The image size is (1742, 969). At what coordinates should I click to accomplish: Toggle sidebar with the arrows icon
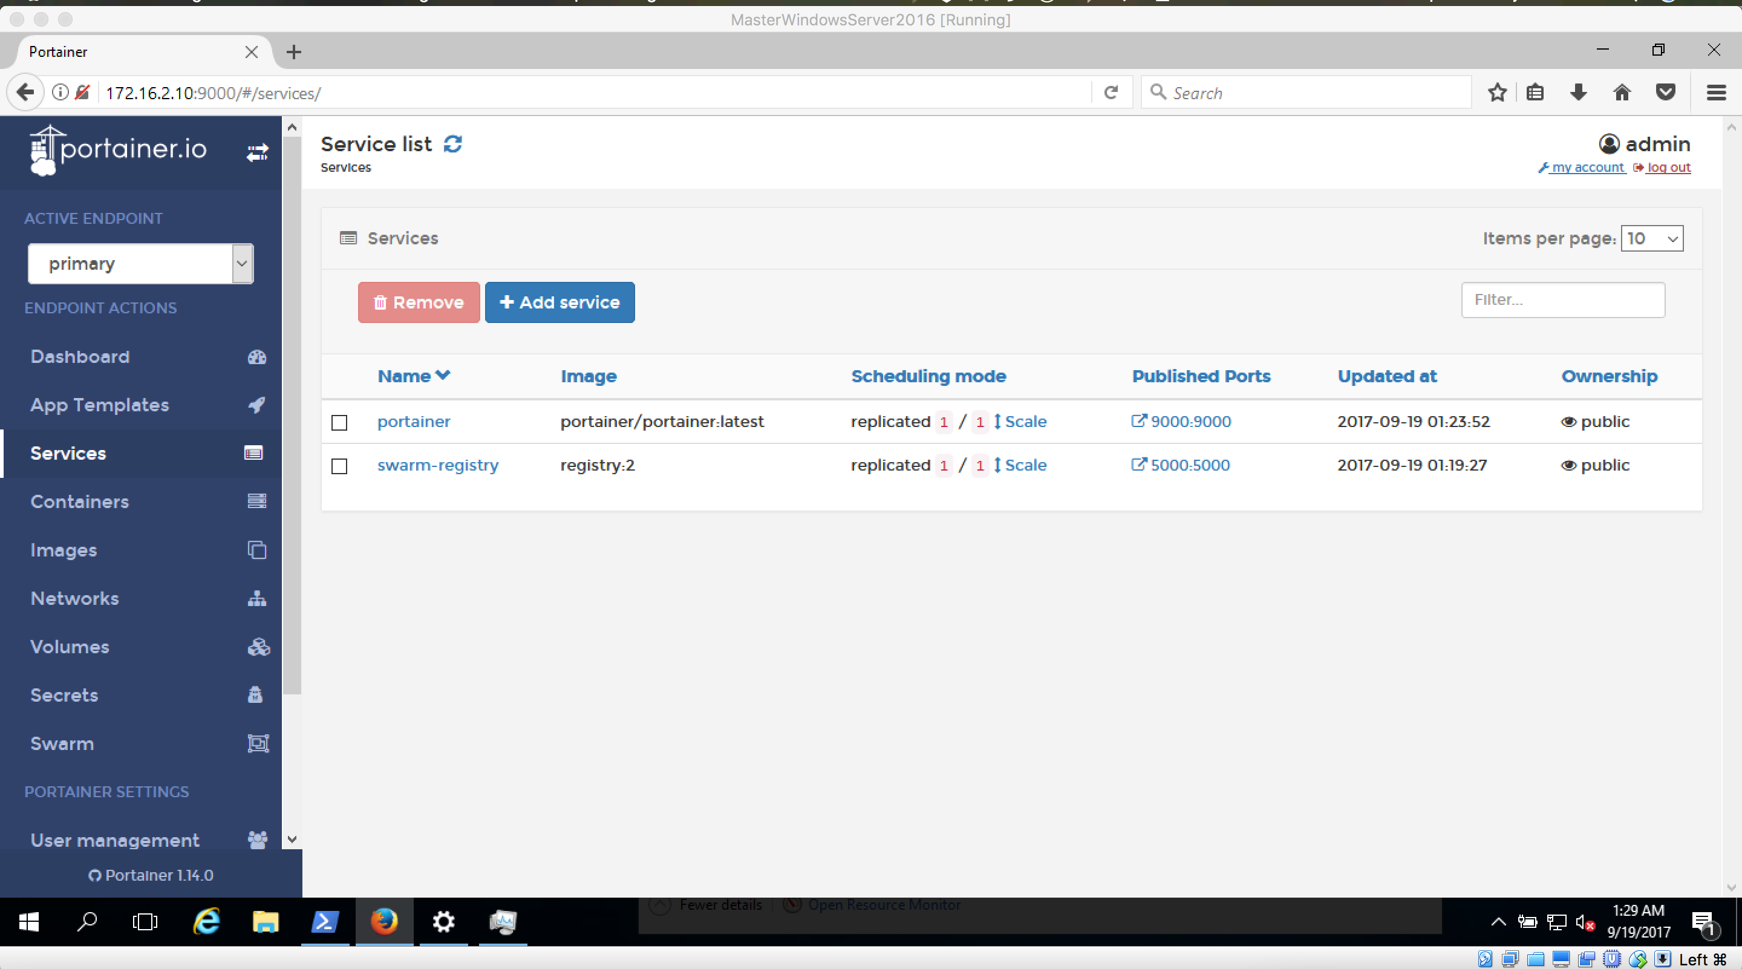(x=257, y=153)
